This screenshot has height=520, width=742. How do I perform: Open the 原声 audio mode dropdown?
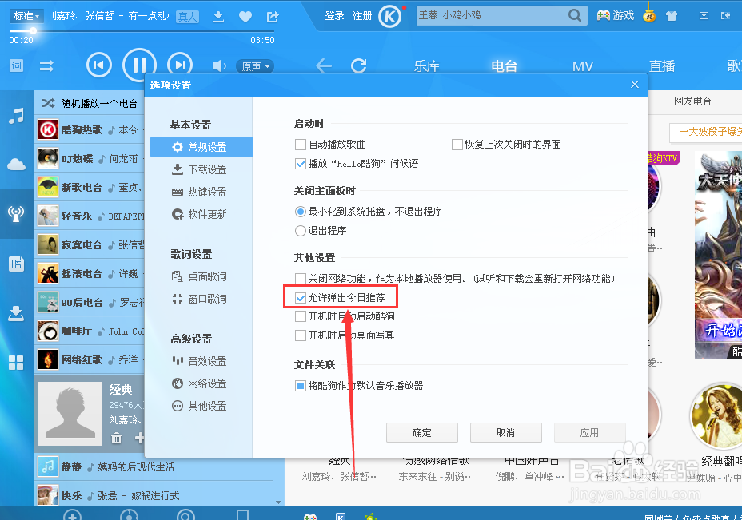click(x=256, y=65)
